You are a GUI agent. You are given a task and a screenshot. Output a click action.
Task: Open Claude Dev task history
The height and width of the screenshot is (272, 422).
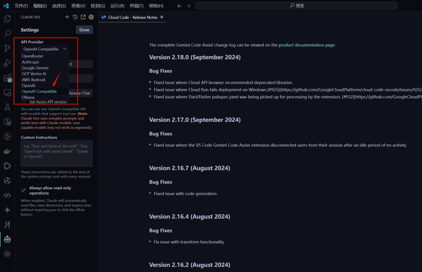(75, 17)
